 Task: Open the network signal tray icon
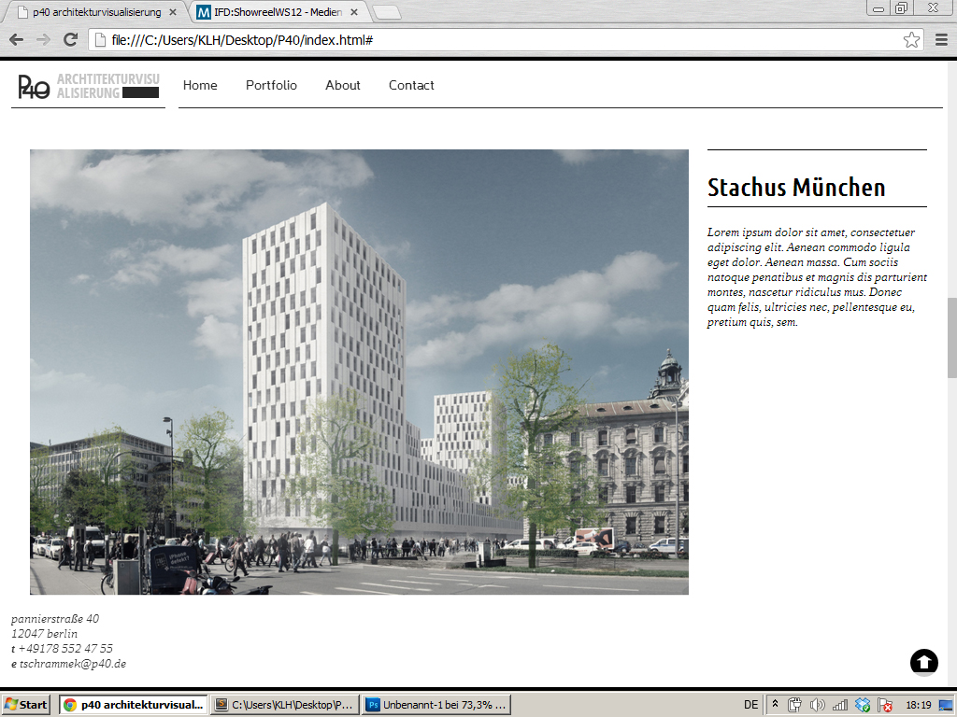[x=840, y=705]
